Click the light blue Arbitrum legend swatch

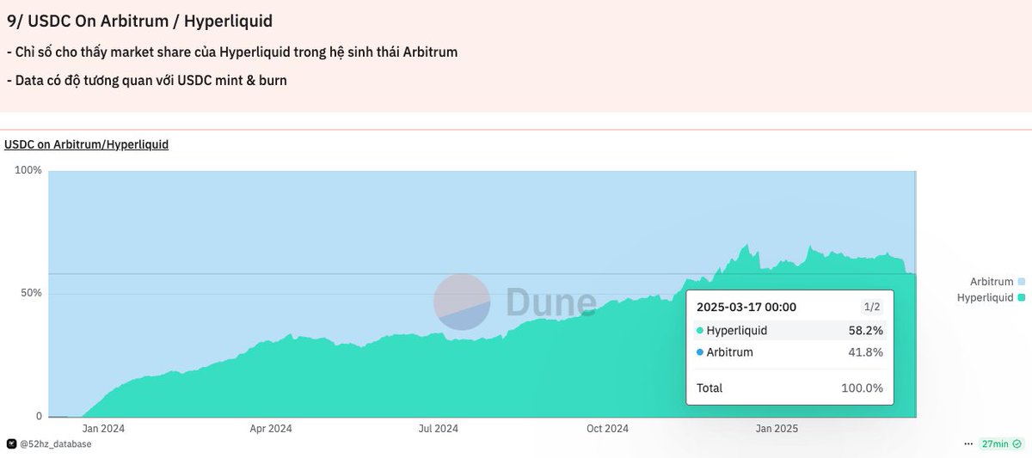[1022, 281]
